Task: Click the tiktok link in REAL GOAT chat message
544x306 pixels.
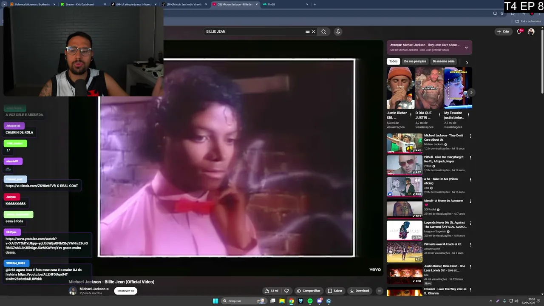Action: pos(30,186)
